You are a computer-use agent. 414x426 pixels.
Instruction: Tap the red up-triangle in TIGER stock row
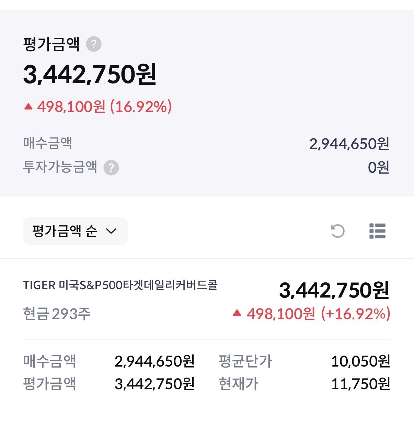tap(237, 313)
